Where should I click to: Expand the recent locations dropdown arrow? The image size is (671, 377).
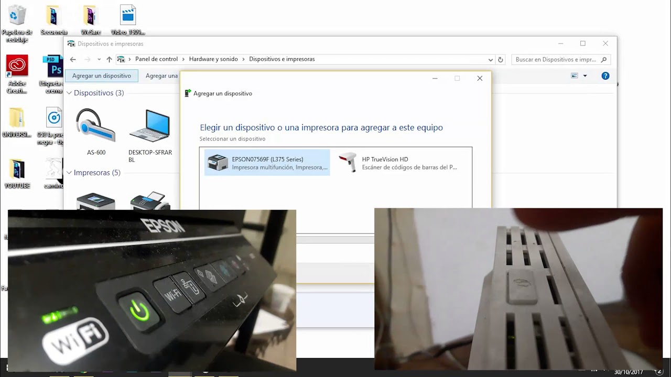tap(98, 60)
